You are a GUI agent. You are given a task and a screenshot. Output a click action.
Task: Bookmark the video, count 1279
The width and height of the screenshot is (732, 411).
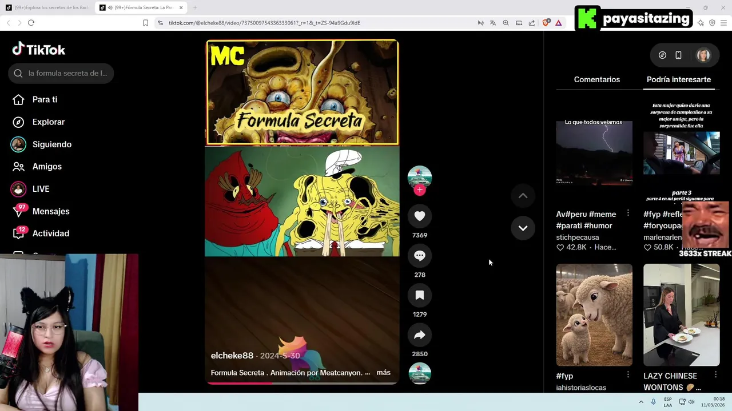[x=420, y=295]
